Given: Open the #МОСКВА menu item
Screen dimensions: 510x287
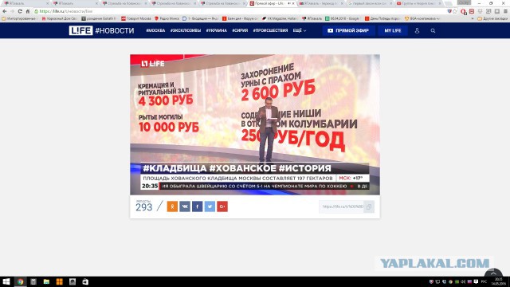Looking at the screenshot, I should pos(155,30).
